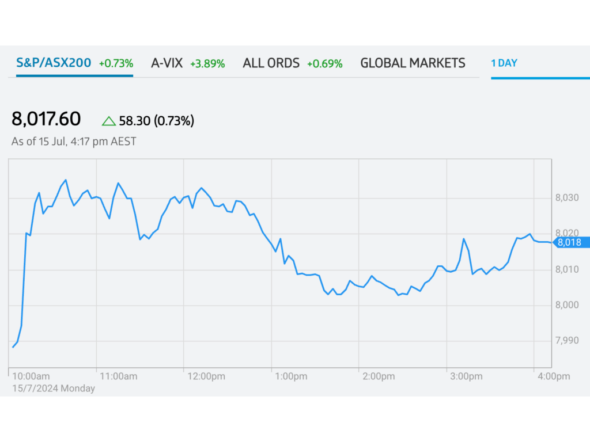This screenshot has width=590, height=442.
Task: Click the 10:00am axis label
Action: 31,376
